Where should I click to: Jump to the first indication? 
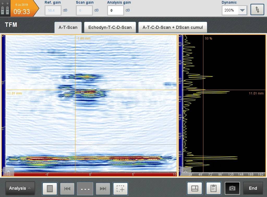67,188
